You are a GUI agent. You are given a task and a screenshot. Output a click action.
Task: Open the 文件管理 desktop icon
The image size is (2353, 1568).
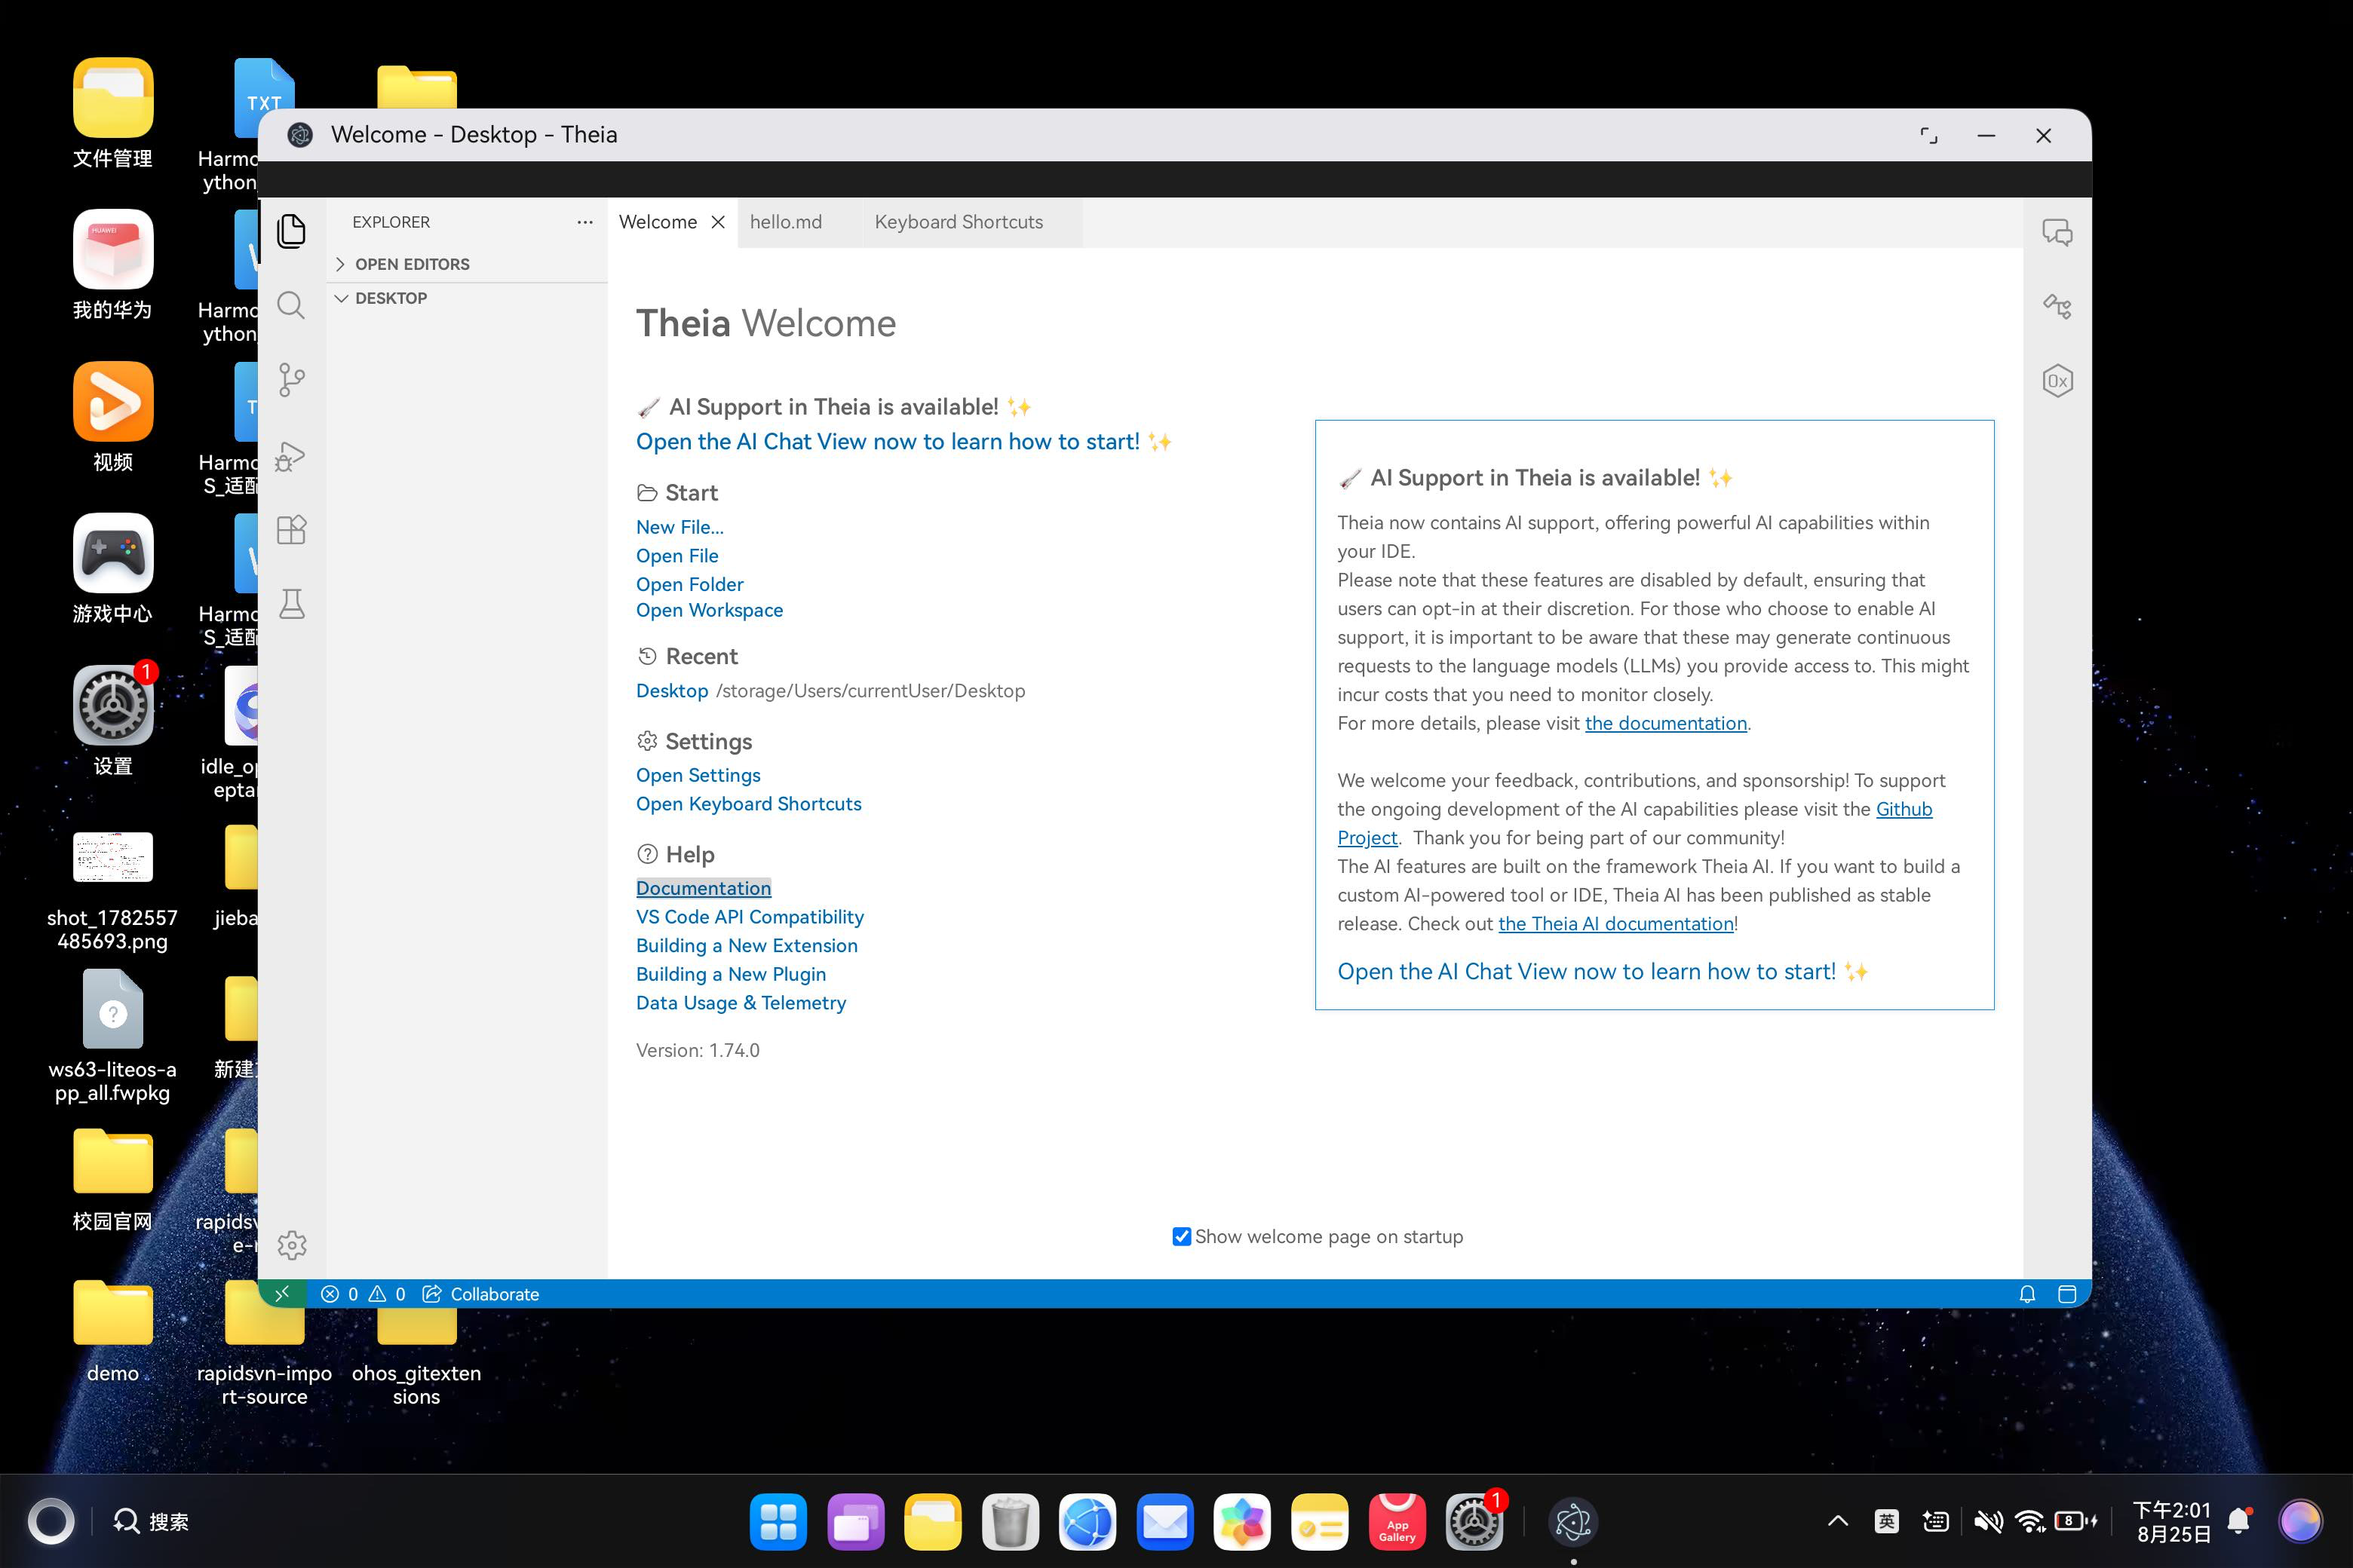[113, 113]
